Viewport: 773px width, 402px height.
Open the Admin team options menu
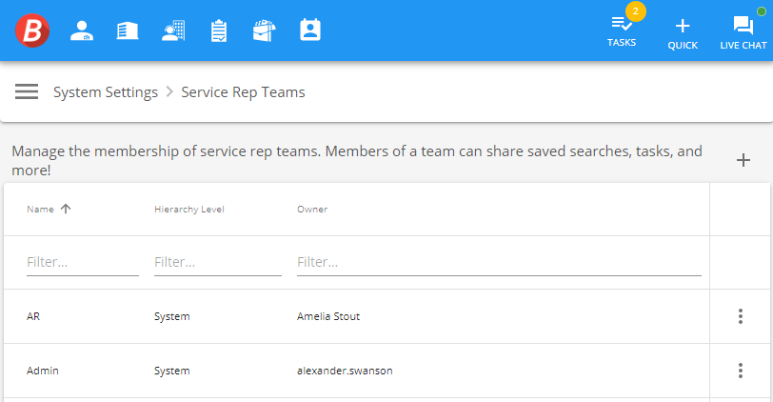tap(741, 371)
